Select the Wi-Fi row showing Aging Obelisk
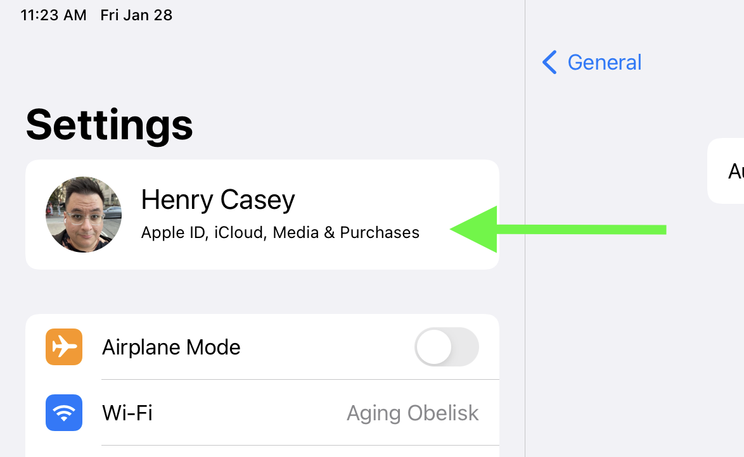This screenshot has width=744, height=457. point(262,413)
